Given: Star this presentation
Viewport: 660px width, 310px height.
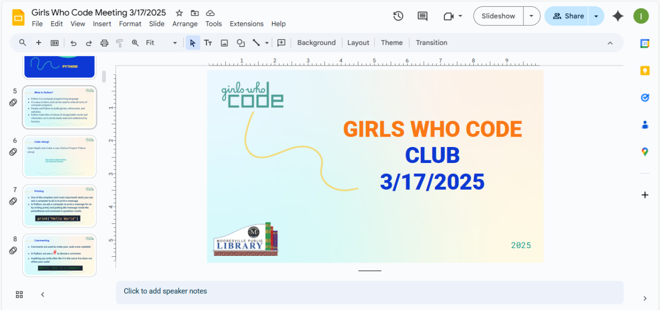Looking at the screenshot, I should (x=179, y=13).
